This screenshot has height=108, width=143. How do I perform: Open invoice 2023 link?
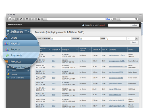point(53,106)
